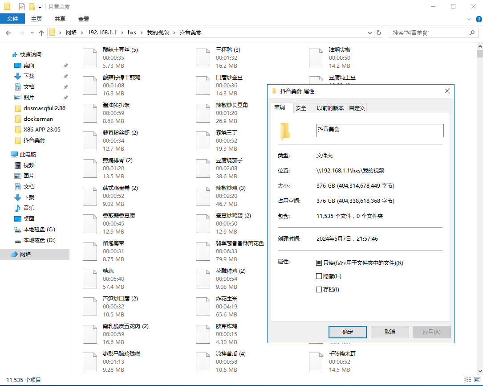Click new folder icon in title bar
The width and height of the screenshot is (483, 386).
click(32, 7)
